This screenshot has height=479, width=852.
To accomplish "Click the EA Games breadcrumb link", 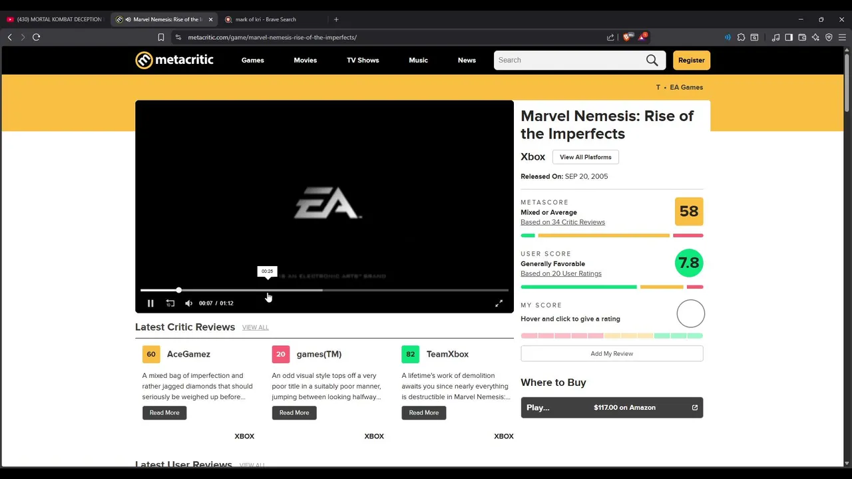I will point(686,87).
